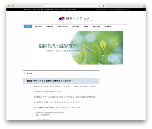Image resolution: width=152 pixels, height=129 pixels.
Task: Click the 〒252-0805 address line
Action: click(x=50, y=113)
